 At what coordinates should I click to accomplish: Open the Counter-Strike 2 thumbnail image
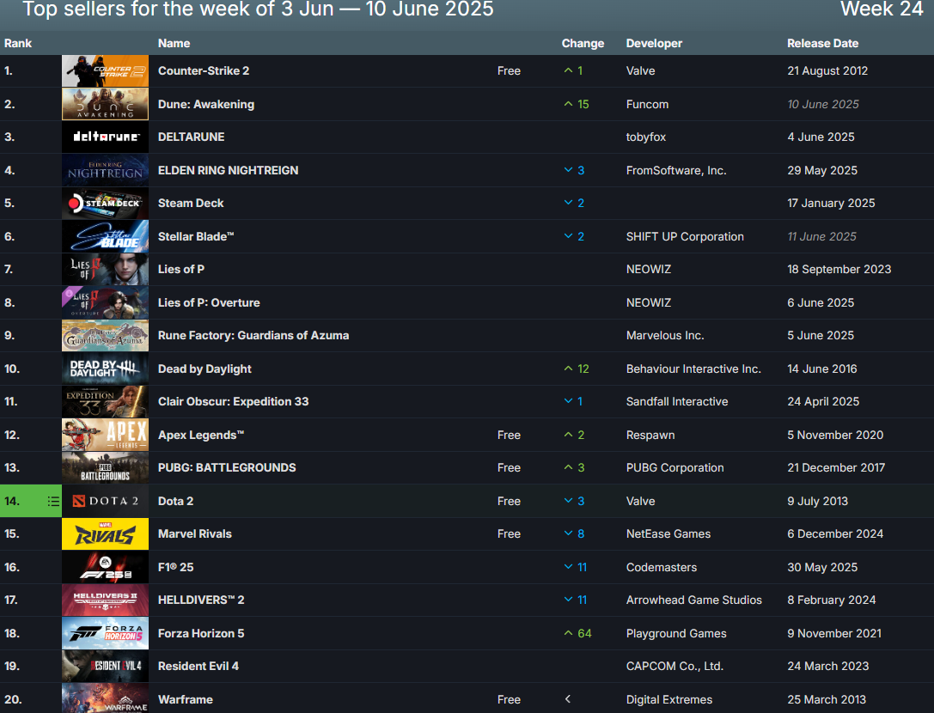click(x=106, y=71)
